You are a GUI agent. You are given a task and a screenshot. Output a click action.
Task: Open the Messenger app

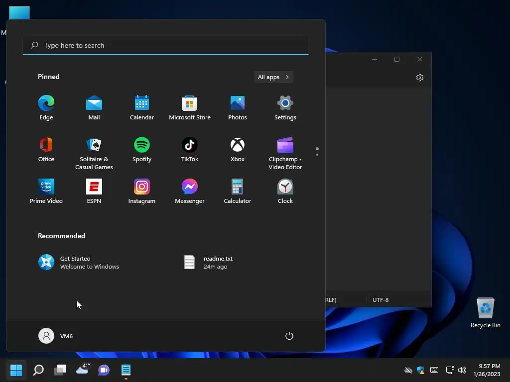coord(190,191)
